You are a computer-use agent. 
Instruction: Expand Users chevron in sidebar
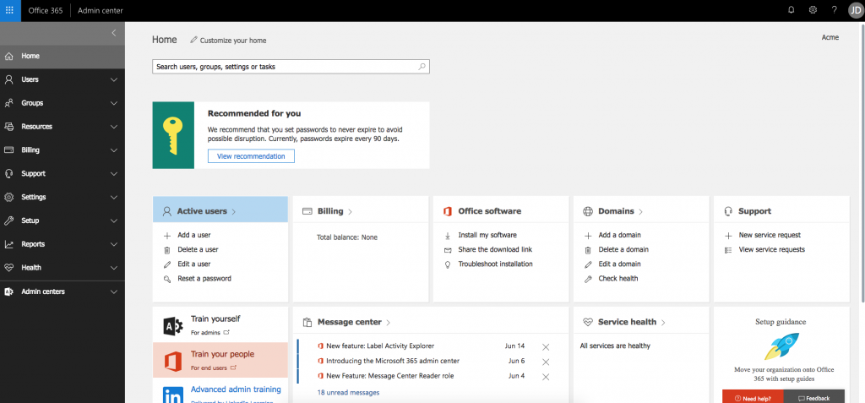point(114,79)
